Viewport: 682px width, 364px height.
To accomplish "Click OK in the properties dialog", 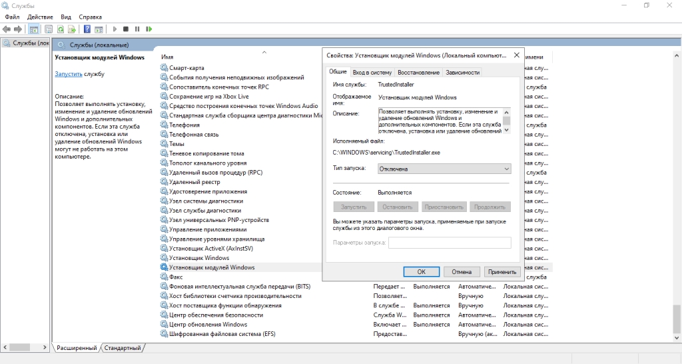I will click(422, 272).
